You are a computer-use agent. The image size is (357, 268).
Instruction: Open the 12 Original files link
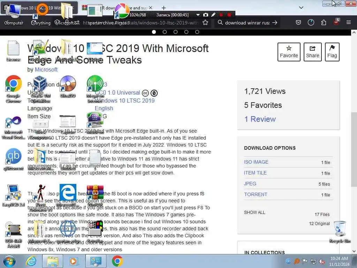tap(319, 224)
